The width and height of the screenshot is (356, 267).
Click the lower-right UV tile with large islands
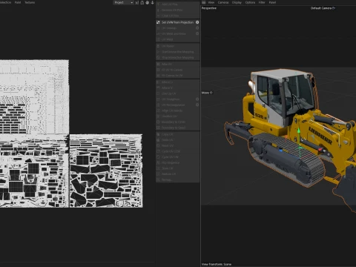tap(106, 171)
